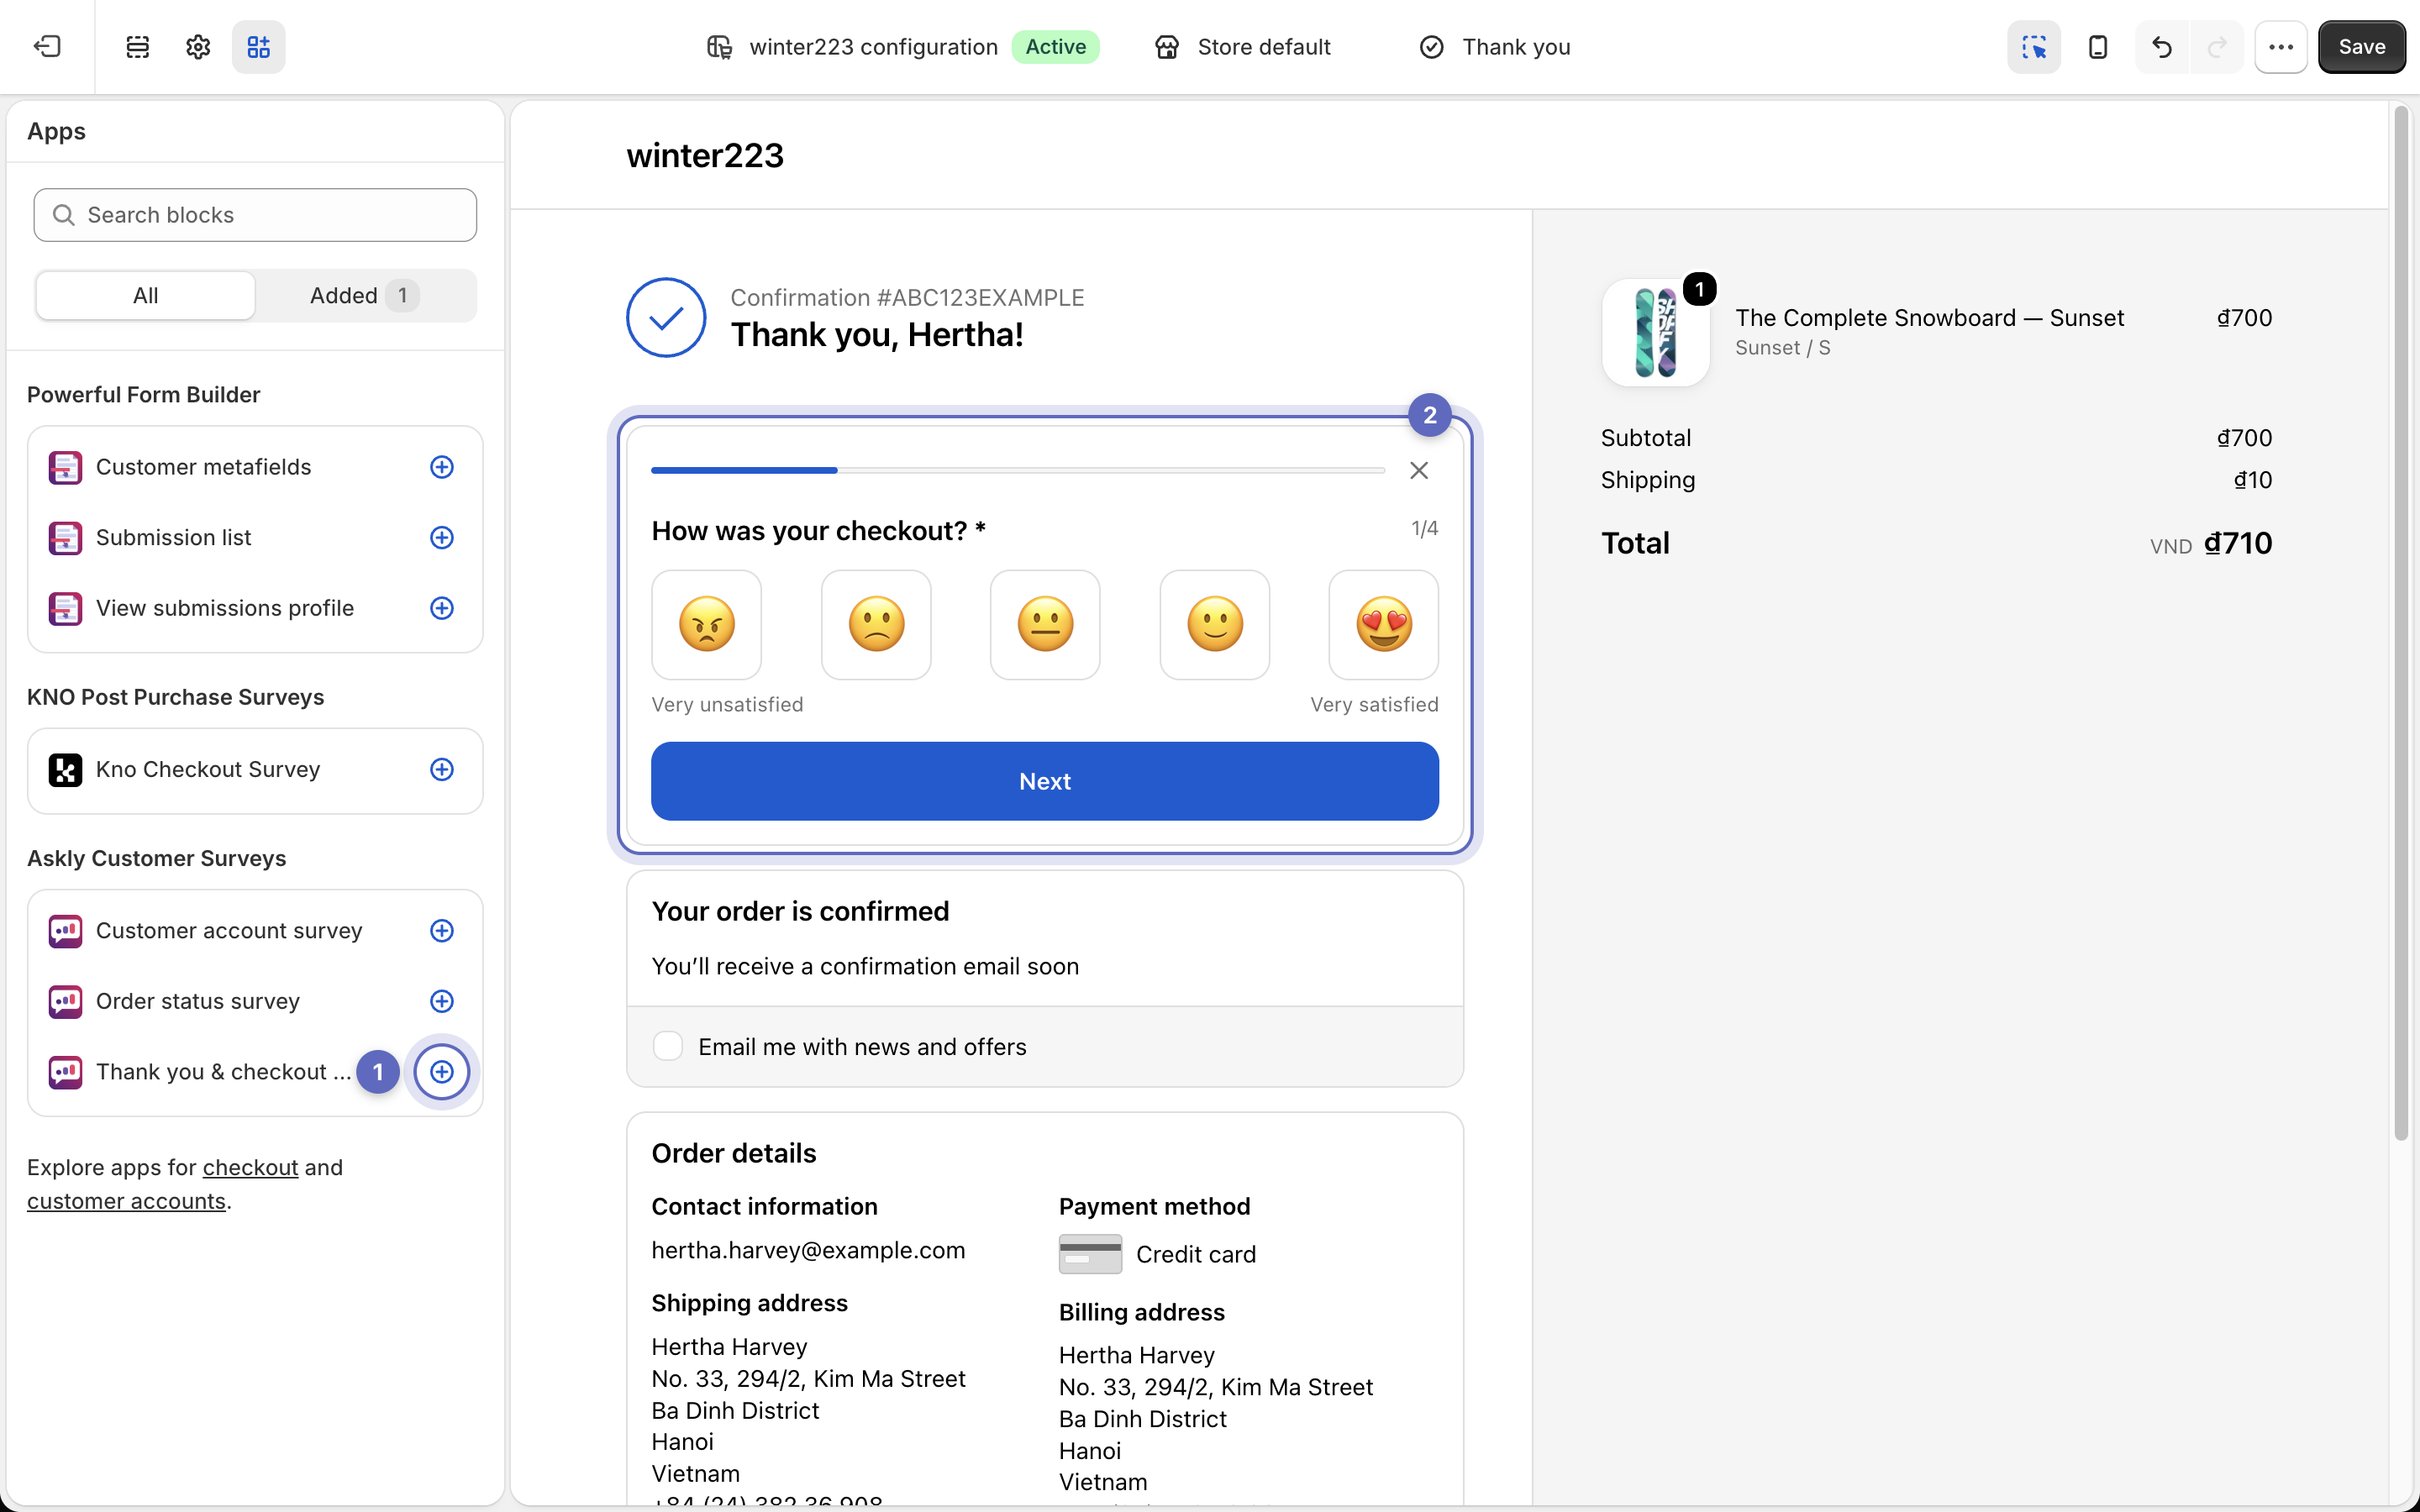Viewport: 2420px width, 1512px height.
Task: Select the heart-eyes face rating
Action: [1384, 625]
